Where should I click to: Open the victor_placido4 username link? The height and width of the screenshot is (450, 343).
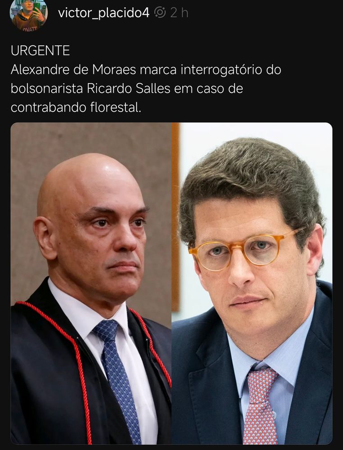pos(103,13)
